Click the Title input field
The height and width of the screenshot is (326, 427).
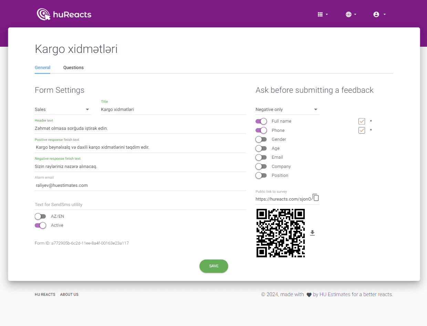[173, 110]
